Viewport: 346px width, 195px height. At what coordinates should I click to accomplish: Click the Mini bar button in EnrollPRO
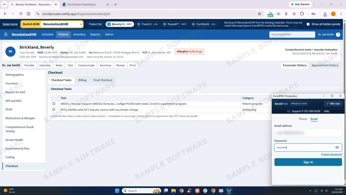pyautogui.click(x=333, y=103)
